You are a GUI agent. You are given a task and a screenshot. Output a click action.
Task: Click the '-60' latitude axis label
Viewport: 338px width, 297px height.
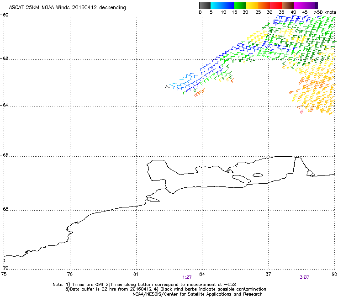pos(4,15)
